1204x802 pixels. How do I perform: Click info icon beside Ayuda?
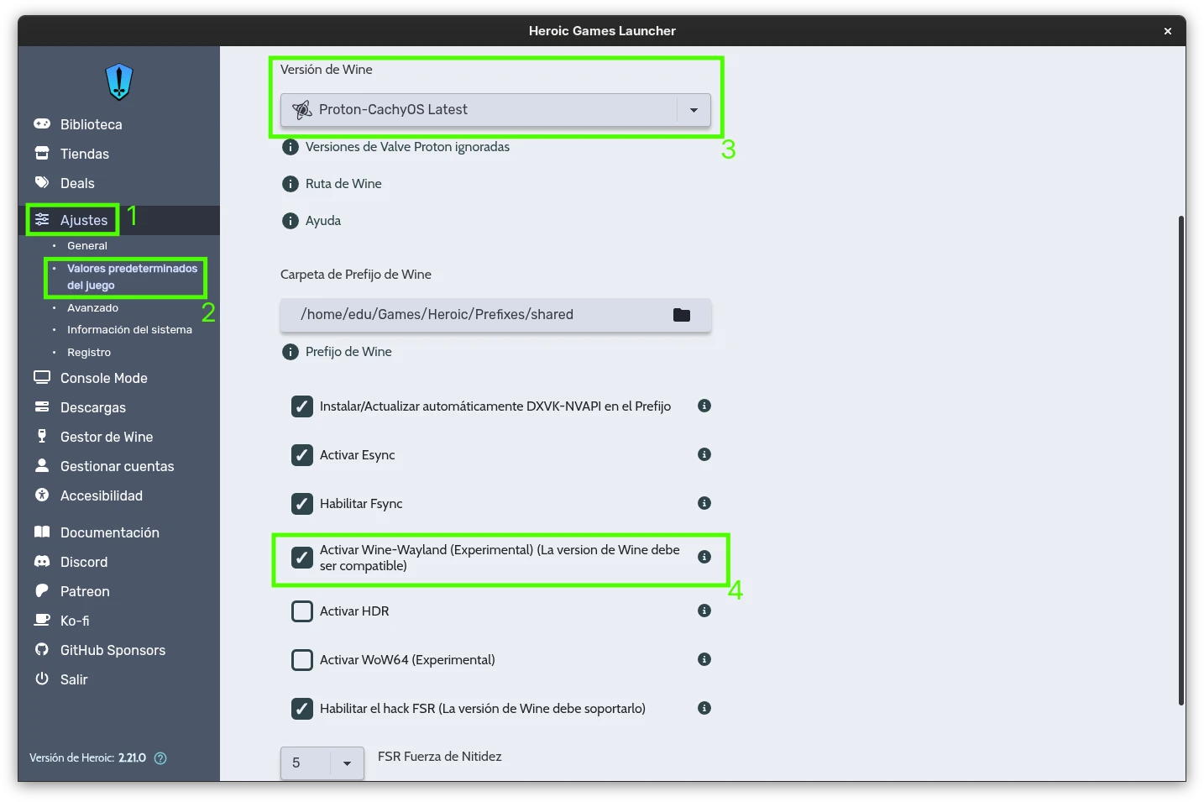(x=291, y=221)
